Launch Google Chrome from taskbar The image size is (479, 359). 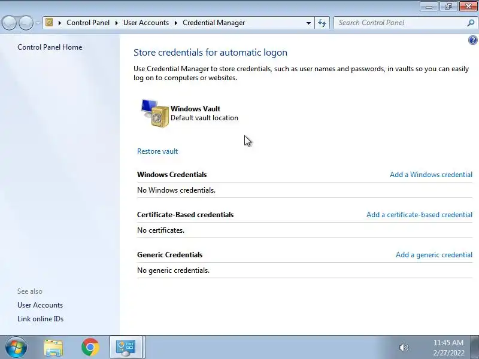[90, 348]
